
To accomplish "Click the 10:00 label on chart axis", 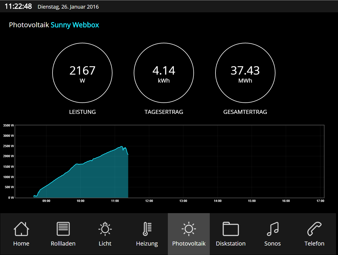I will tap(81, 201).
